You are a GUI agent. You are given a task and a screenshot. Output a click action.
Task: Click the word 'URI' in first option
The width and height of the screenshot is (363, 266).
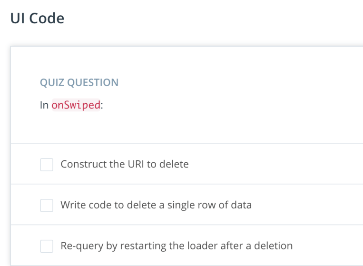pos(133,164)
